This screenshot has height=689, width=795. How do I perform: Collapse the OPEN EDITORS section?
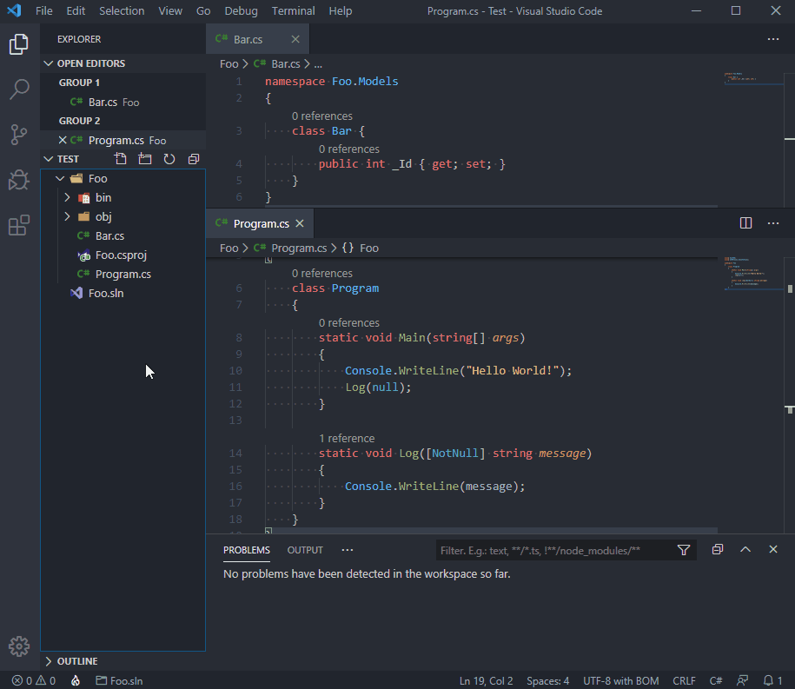[48, 63]
